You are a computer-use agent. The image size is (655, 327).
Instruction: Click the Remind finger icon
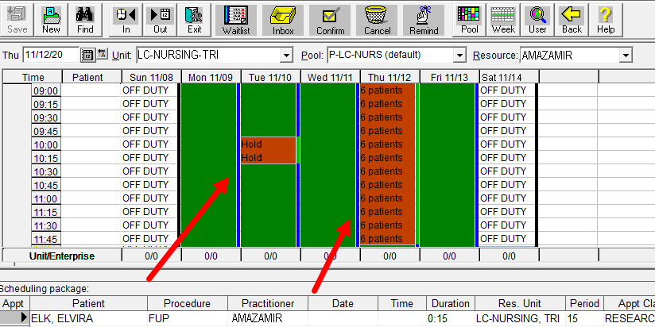click(x=424, y=20)
